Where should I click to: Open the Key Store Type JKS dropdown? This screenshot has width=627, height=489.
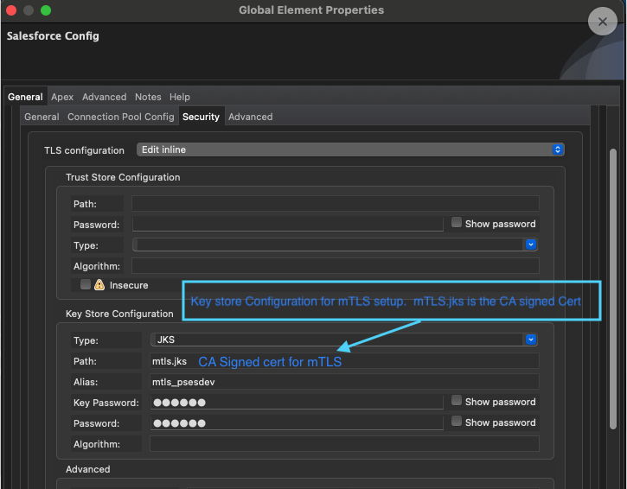(343, 340)
